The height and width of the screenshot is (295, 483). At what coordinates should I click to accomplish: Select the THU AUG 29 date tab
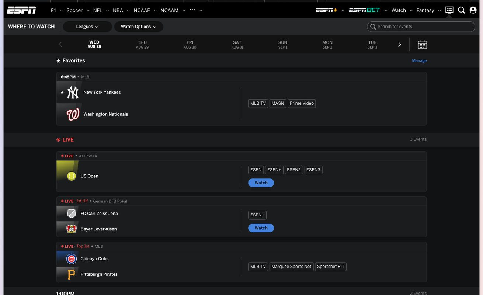click(x=142, y=45)
